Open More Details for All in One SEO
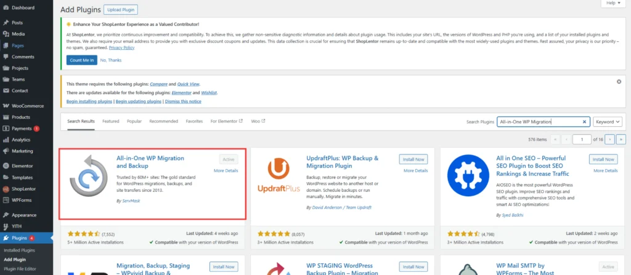 point(606,170)
